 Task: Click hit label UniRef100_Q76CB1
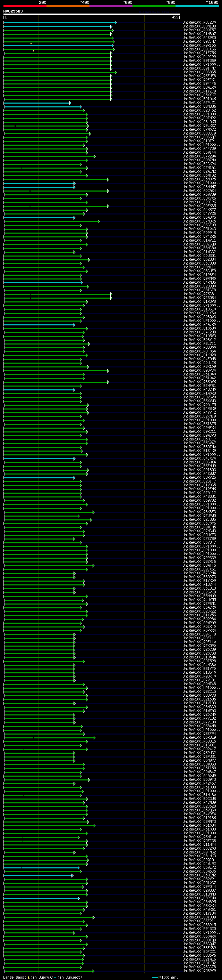199,294
